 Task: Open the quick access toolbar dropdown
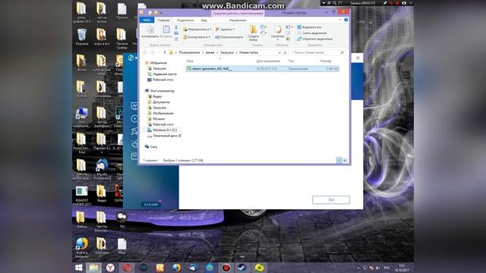(161, 13)
